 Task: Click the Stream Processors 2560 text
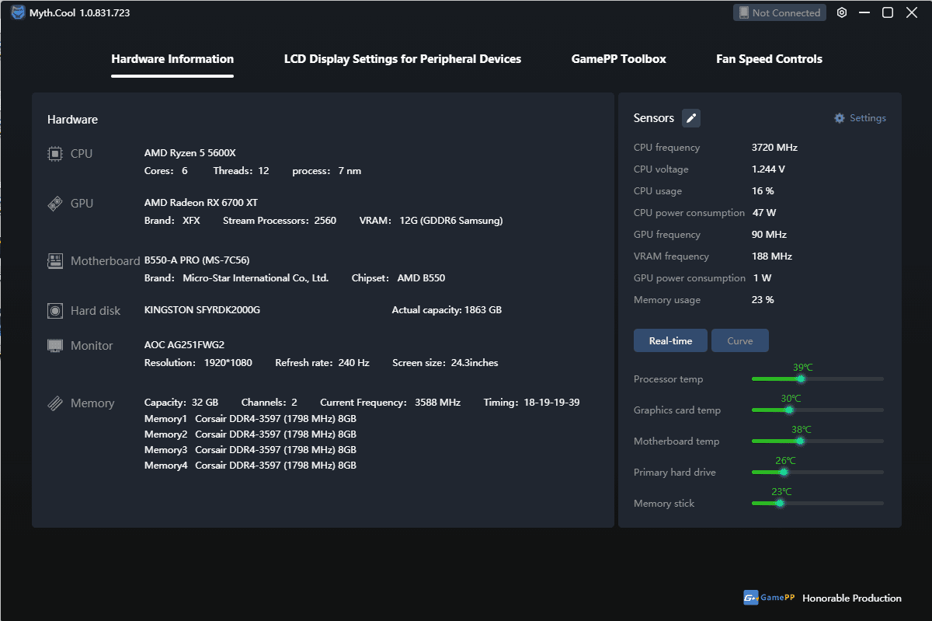[x=280, y=221]
